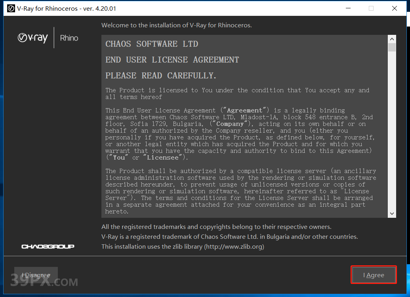The image size is (410, 297).
Task: Click the I Disagree button
Action: point(36,275)
